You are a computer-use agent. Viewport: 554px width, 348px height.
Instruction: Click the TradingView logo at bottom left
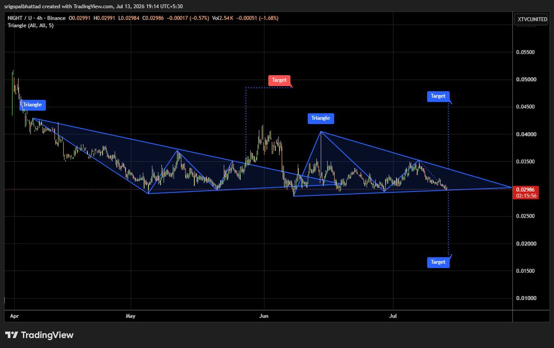tap(39, 335)
